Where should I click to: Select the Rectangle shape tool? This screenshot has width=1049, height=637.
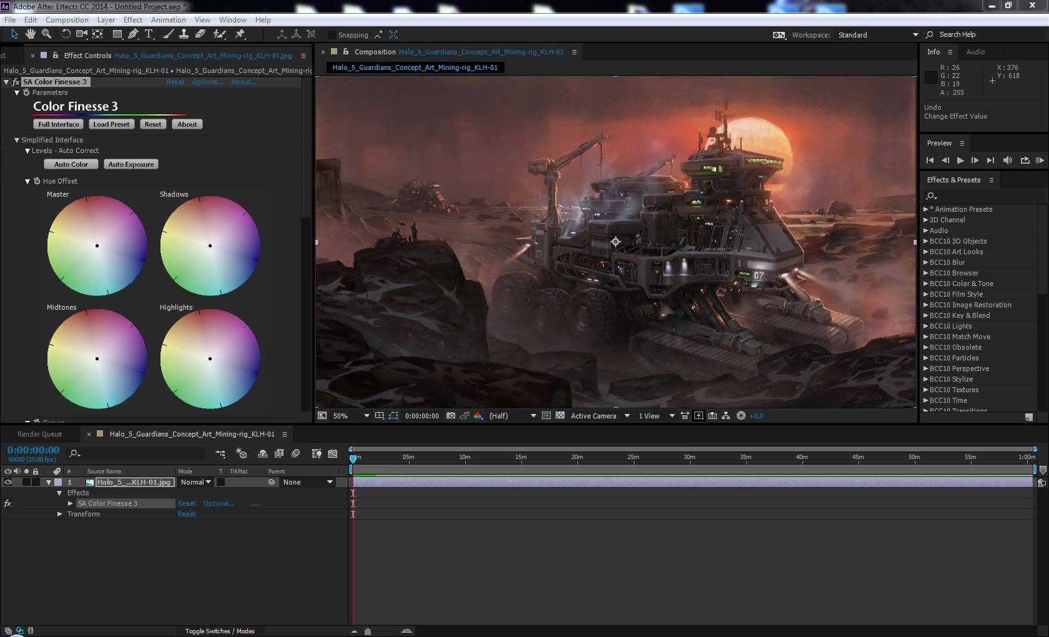(x=117, y=34)
